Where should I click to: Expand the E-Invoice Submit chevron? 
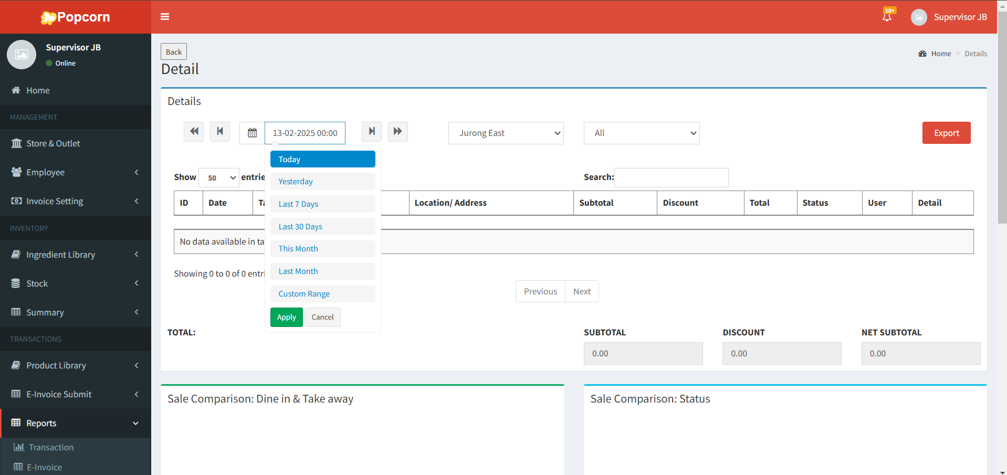[137, 394]
